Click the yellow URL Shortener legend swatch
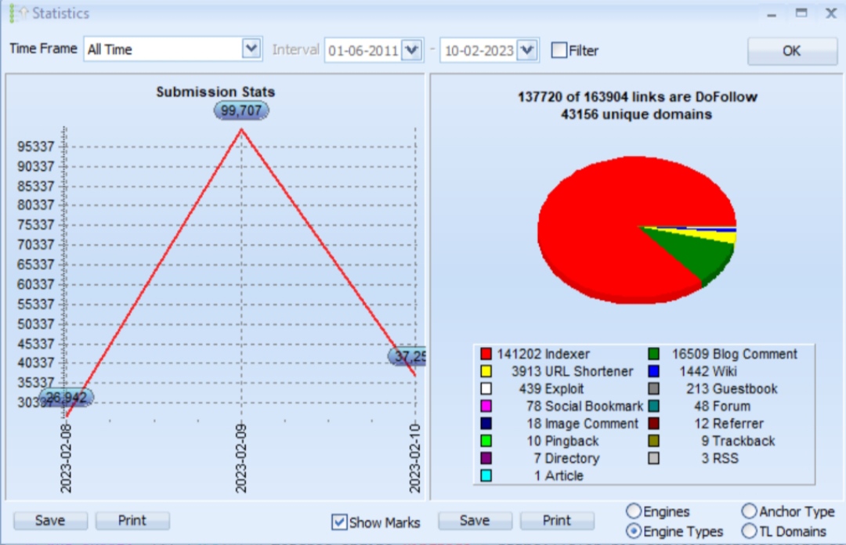 486,371
